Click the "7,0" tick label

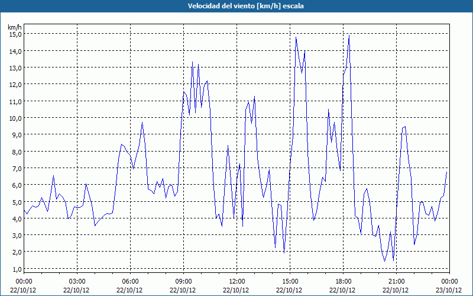pos(17,169)
